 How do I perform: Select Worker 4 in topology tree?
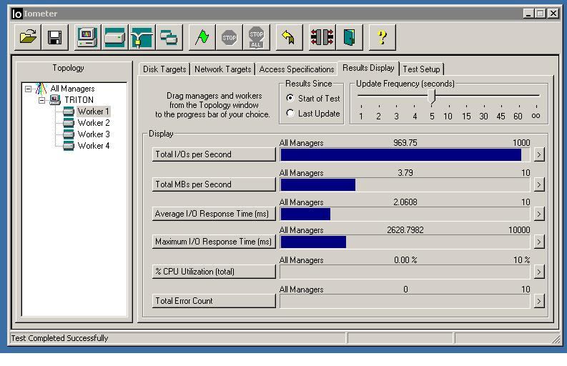coord(94,146)
